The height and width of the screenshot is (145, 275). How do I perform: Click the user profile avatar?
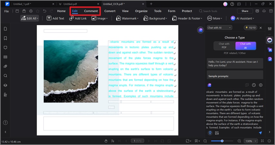click(225, 4)
